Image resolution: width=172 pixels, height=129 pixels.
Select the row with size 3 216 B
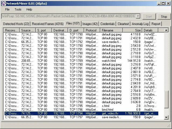coord(81,64)
